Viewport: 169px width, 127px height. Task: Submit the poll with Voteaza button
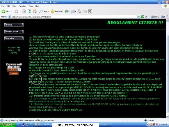[14, 73]
